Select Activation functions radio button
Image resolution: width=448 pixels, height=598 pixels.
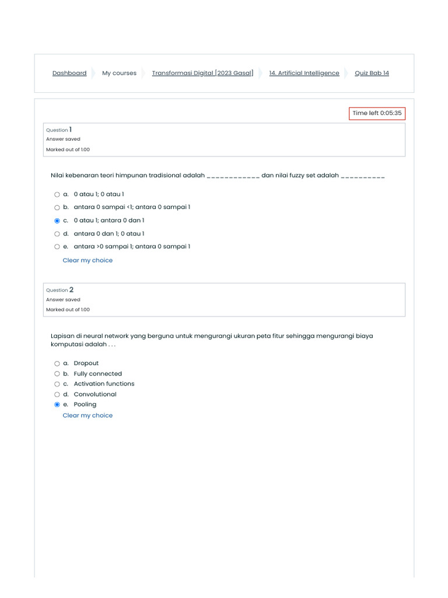pyautogui.click(x=57, y=384)
